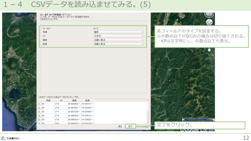Click the 緯度 column header in preview table
Viewport: 251px width, 141px height.
point(74,100)
